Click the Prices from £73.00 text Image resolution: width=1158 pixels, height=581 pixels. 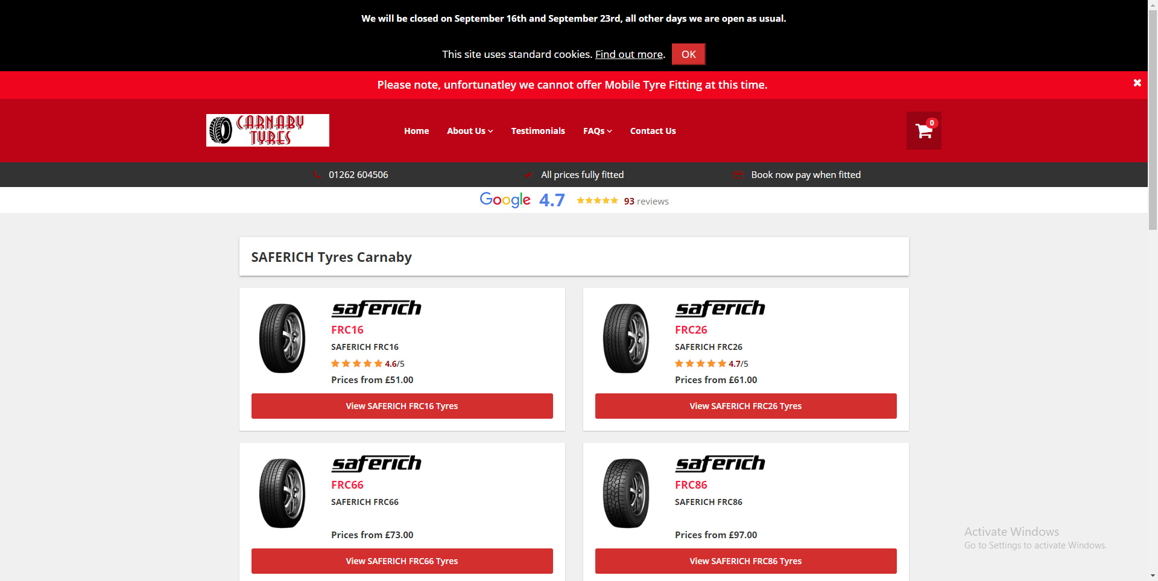click(x=372, y=535)
